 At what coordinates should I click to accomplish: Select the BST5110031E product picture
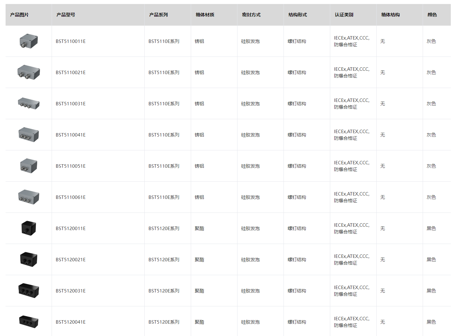28,103
